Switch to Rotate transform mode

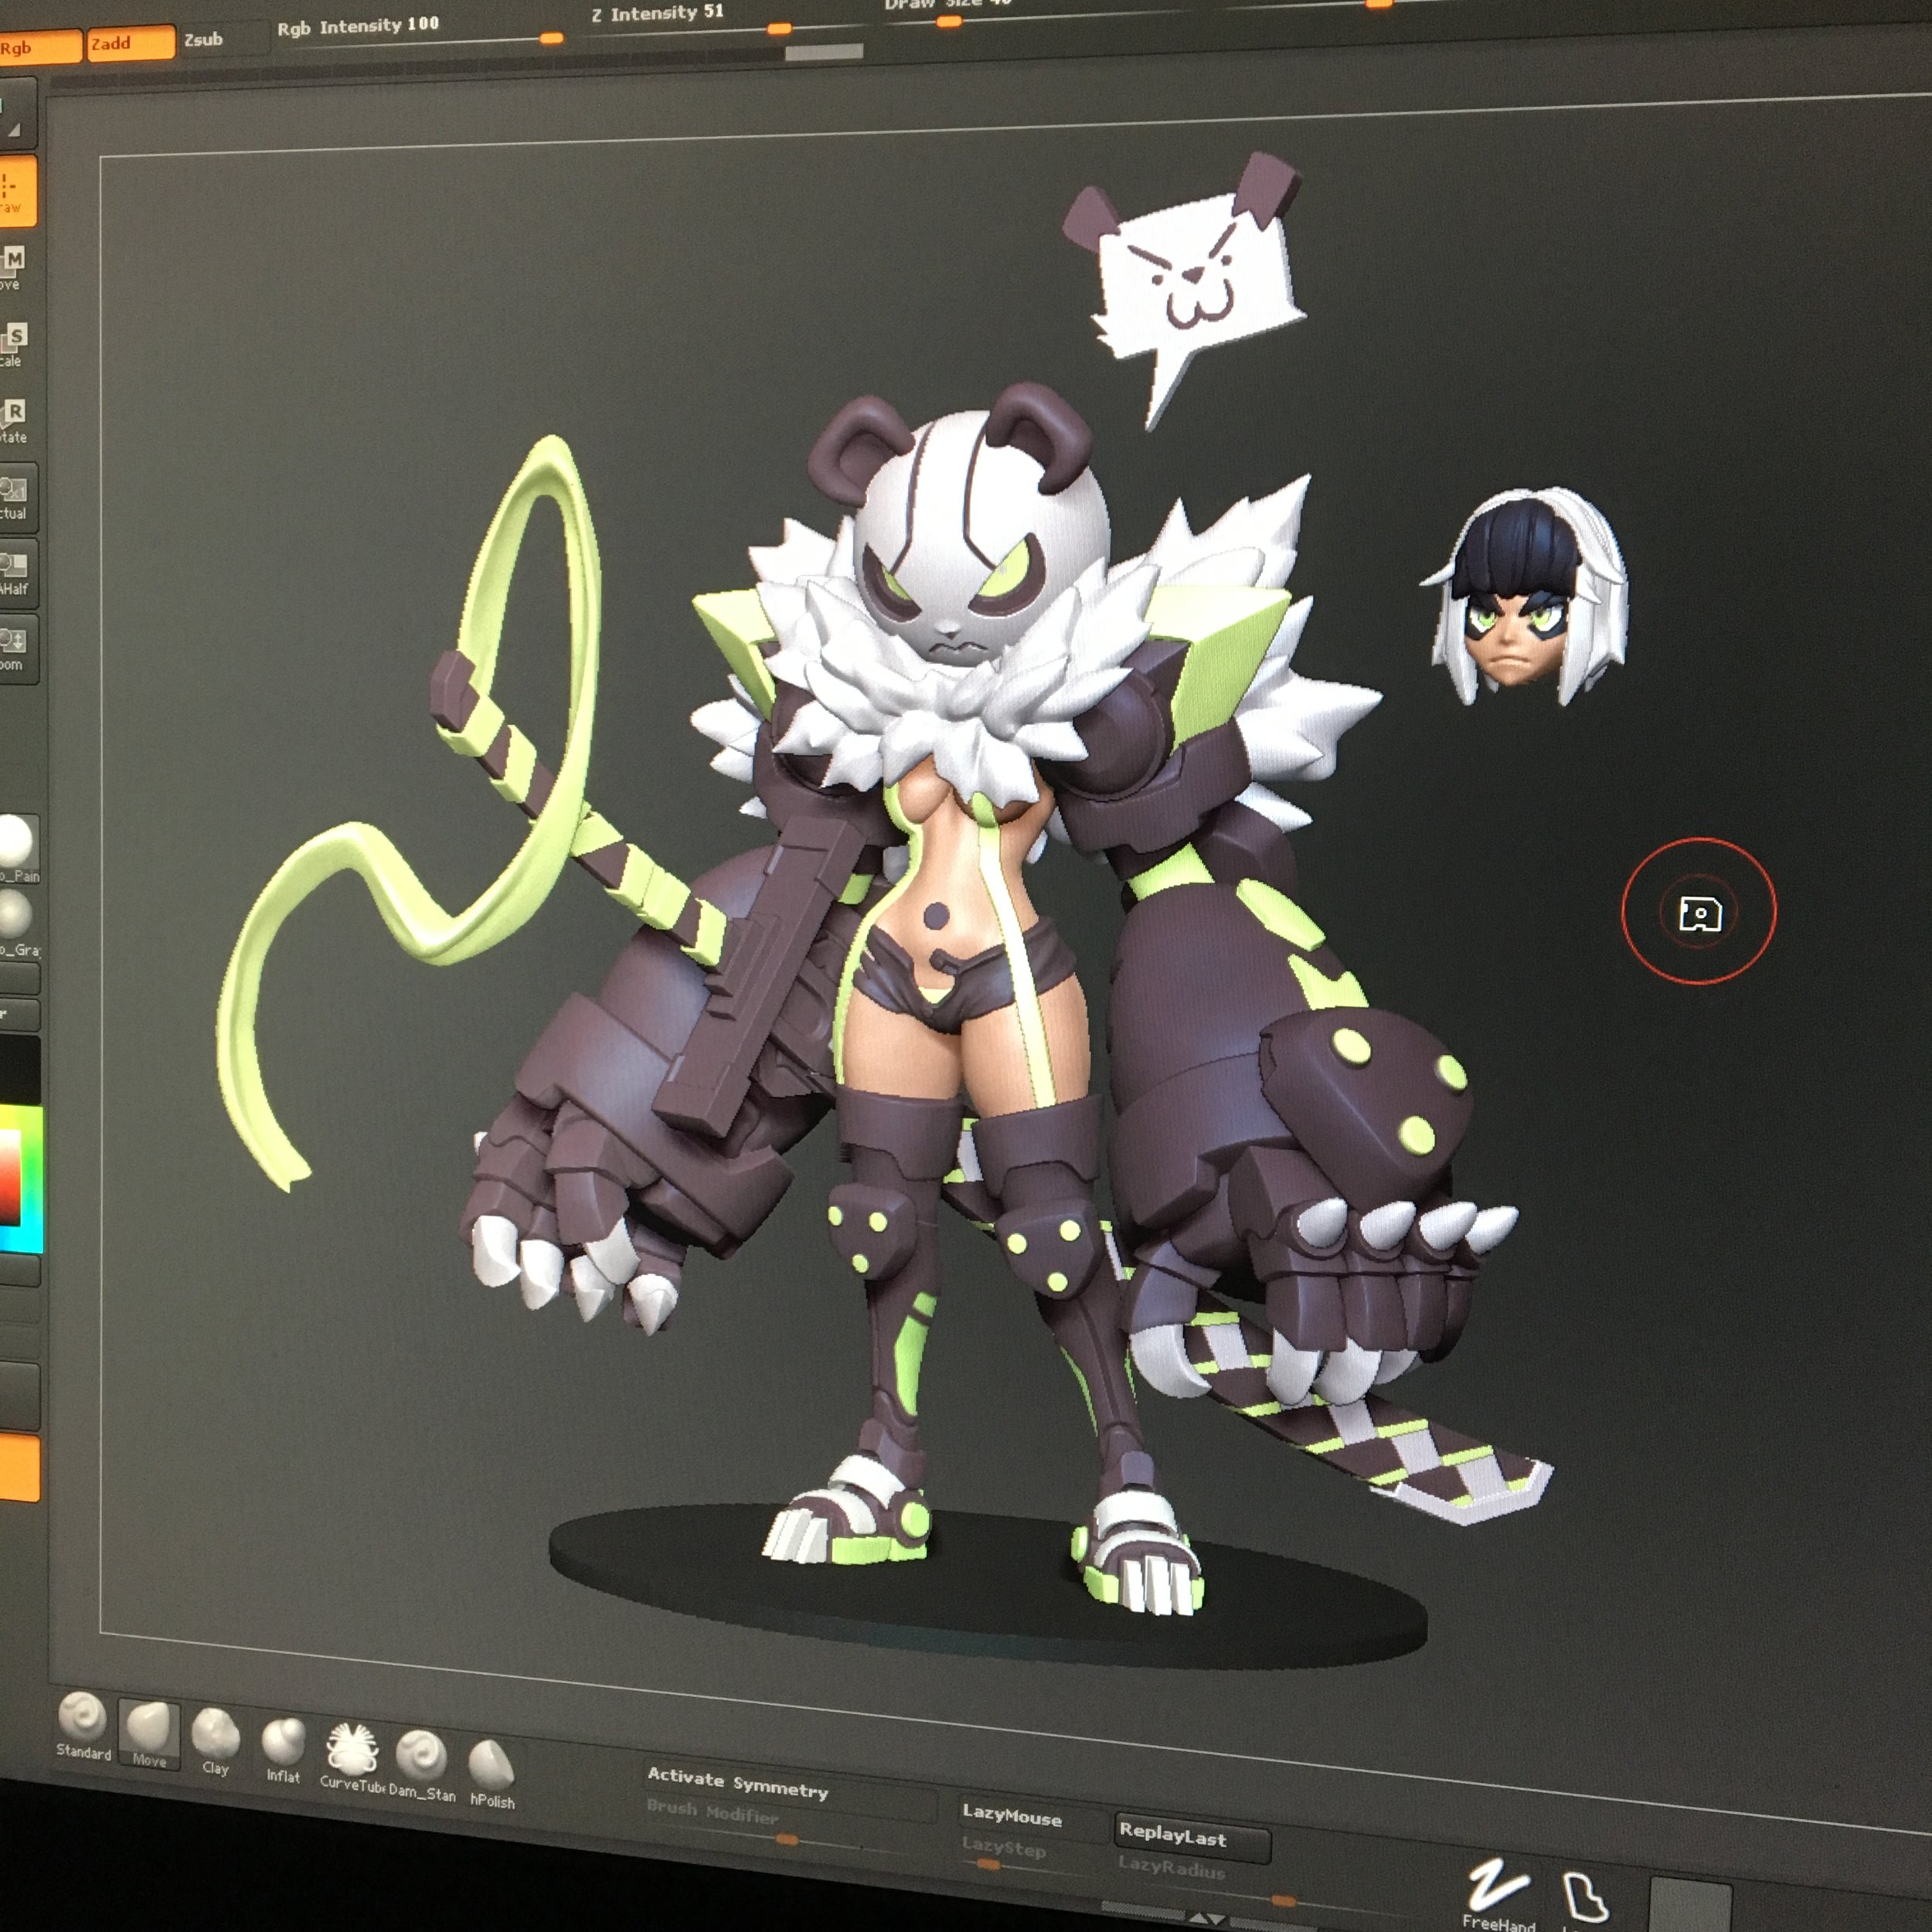[14, 419]
